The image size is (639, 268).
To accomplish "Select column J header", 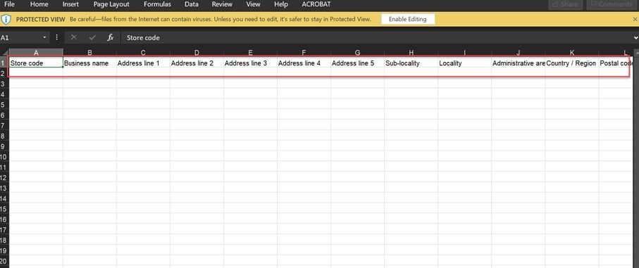I will (x=519, y=52).
